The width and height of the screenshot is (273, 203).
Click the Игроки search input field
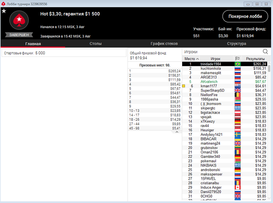click(223, 52)
